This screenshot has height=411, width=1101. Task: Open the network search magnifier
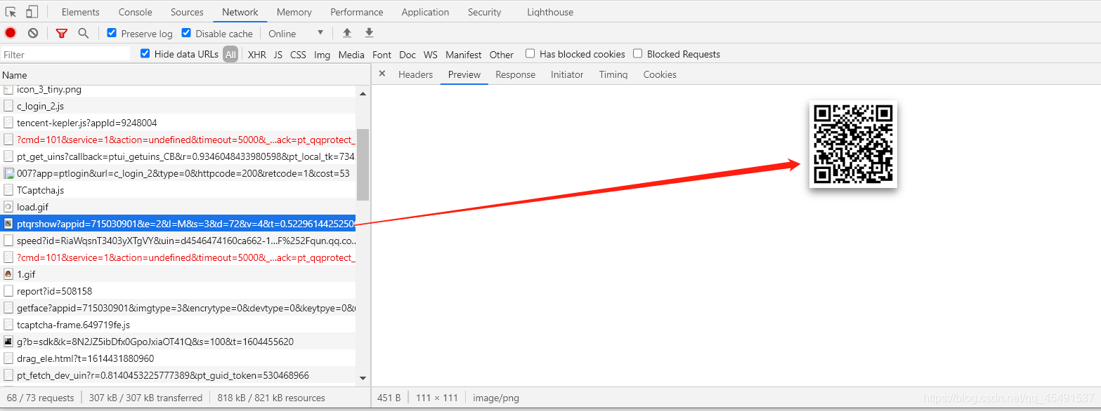[x=84, y=33]
